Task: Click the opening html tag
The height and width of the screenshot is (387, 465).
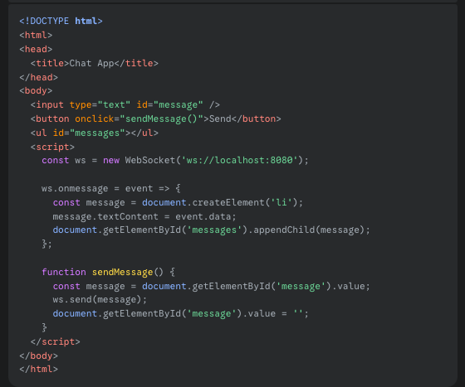Action: pos(36,35)
